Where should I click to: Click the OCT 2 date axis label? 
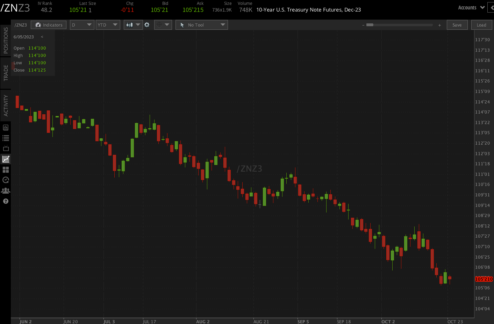tap(388, 322)
